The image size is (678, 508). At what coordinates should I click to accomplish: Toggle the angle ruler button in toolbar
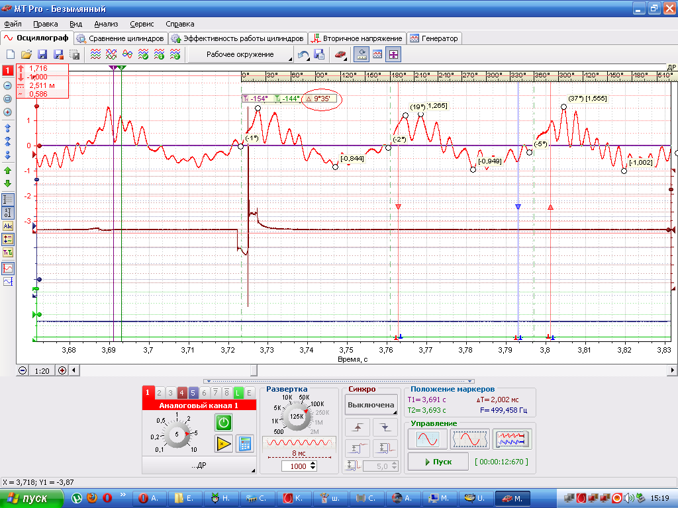362,54
